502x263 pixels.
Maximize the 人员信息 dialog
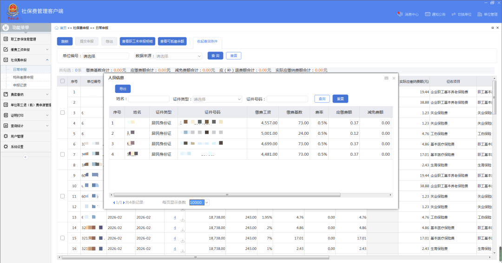click(386, 78)
